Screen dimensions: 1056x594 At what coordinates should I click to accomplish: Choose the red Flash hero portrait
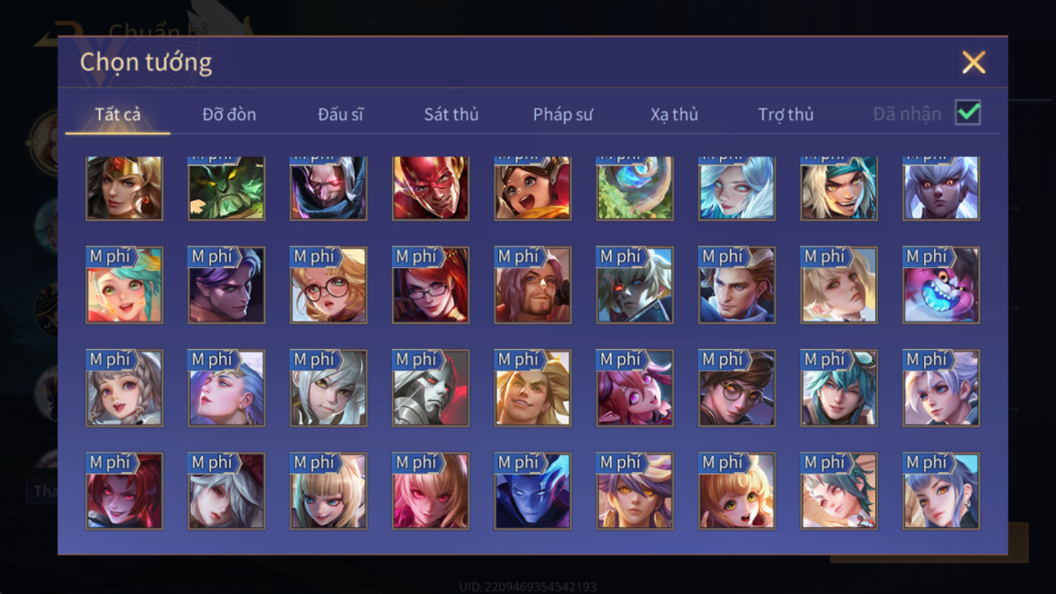pyautogui.click(x=430, y=188)
